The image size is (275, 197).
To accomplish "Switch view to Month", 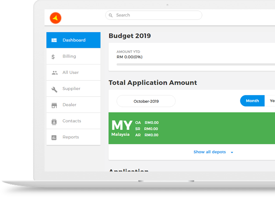I will pos(252,101).
